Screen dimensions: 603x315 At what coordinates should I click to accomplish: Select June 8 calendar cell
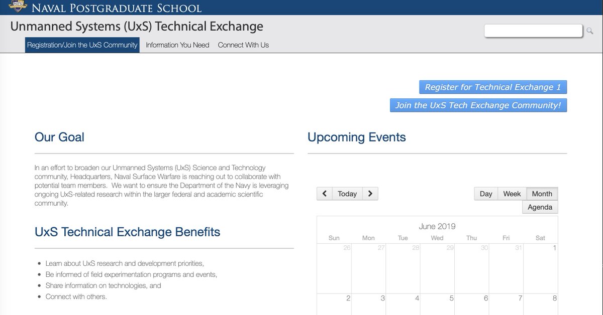[541, 304]
